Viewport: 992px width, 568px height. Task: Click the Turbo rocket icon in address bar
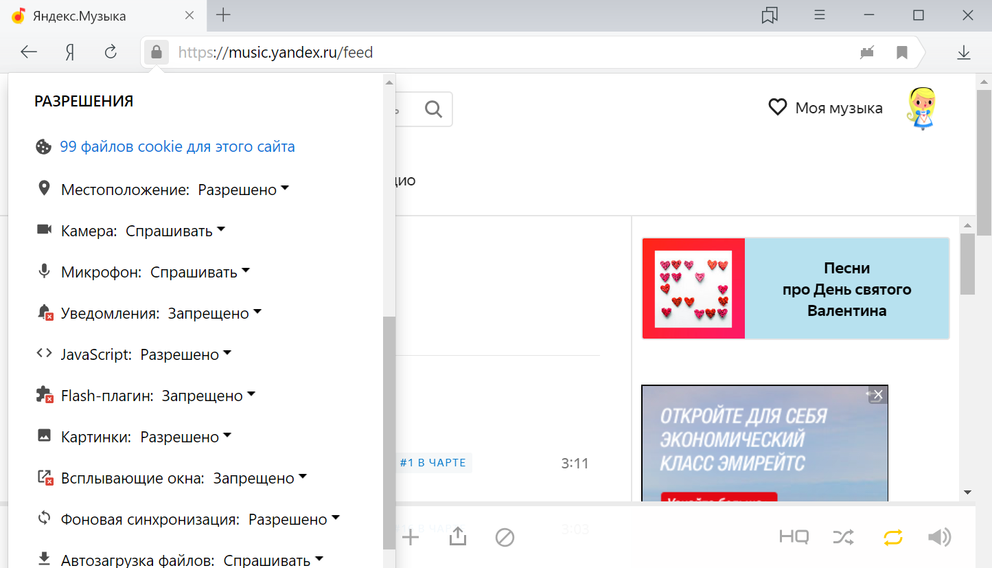point(867,52)
